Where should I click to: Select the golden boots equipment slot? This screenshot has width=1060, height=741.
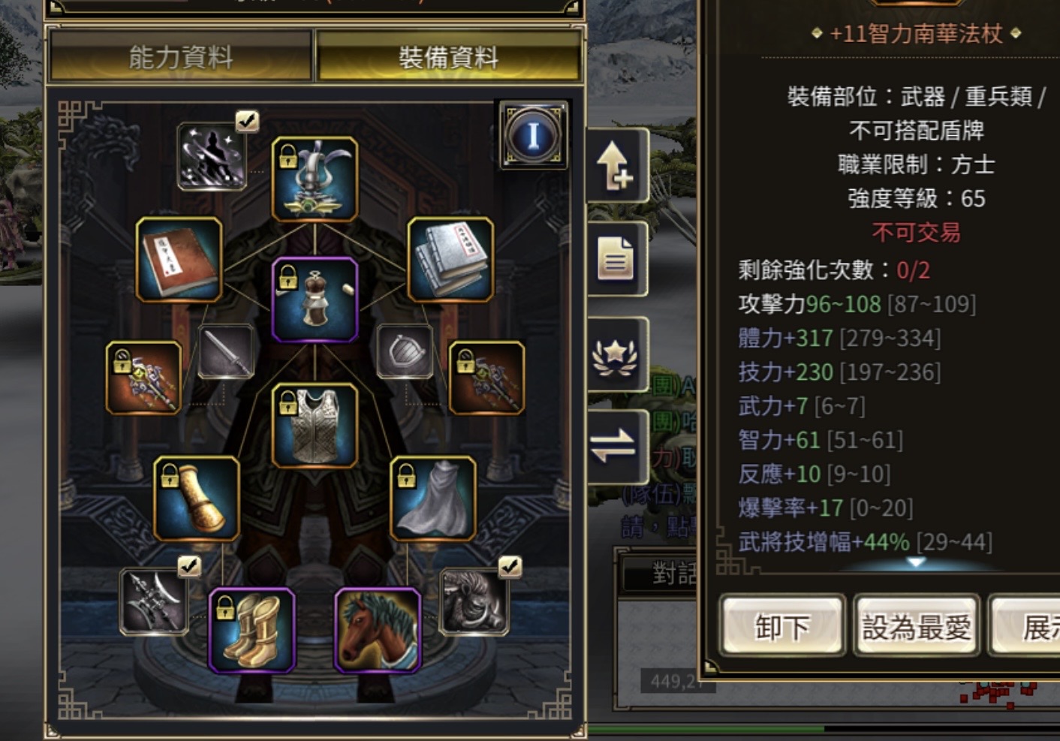(251, 631)
